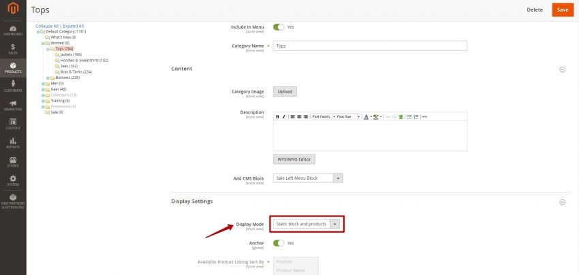The height and width of the screenshot is (275, 579).
Task: Click inside the Description text area
Action: pos(370,135)
